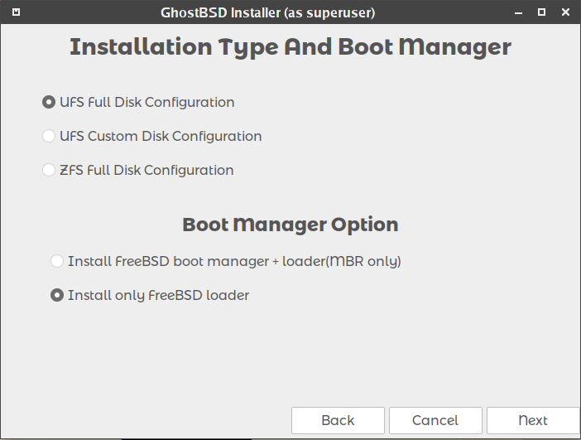This screenshot has height=440, width=581.
Task: Select the UFS Full Disk Configuration radio circle
Action: click(49, 103)
